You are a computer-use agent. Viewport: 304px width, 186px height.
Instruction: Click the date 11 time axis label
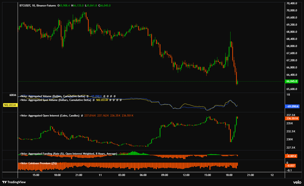coord(100,175)
